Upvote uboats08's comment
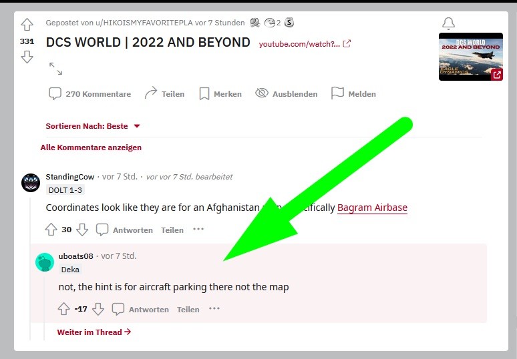517x359 pixels. point(64,309)
